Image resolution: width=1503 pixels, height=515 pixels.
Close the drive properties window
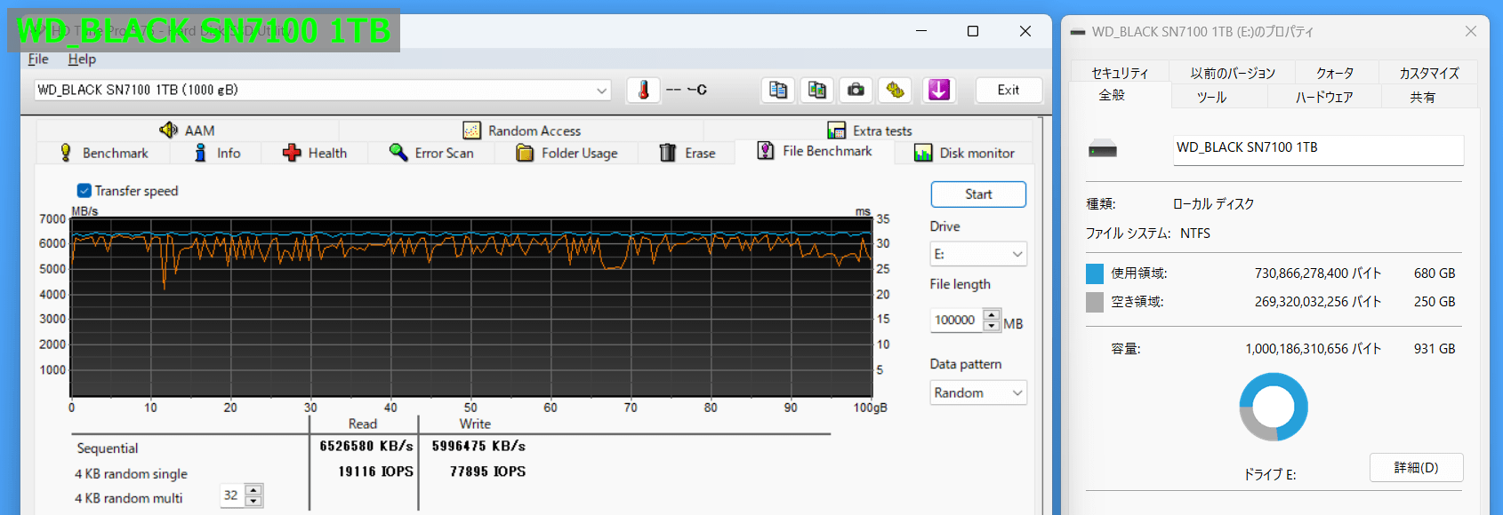pyautogui.click(x=1471, y=31)
